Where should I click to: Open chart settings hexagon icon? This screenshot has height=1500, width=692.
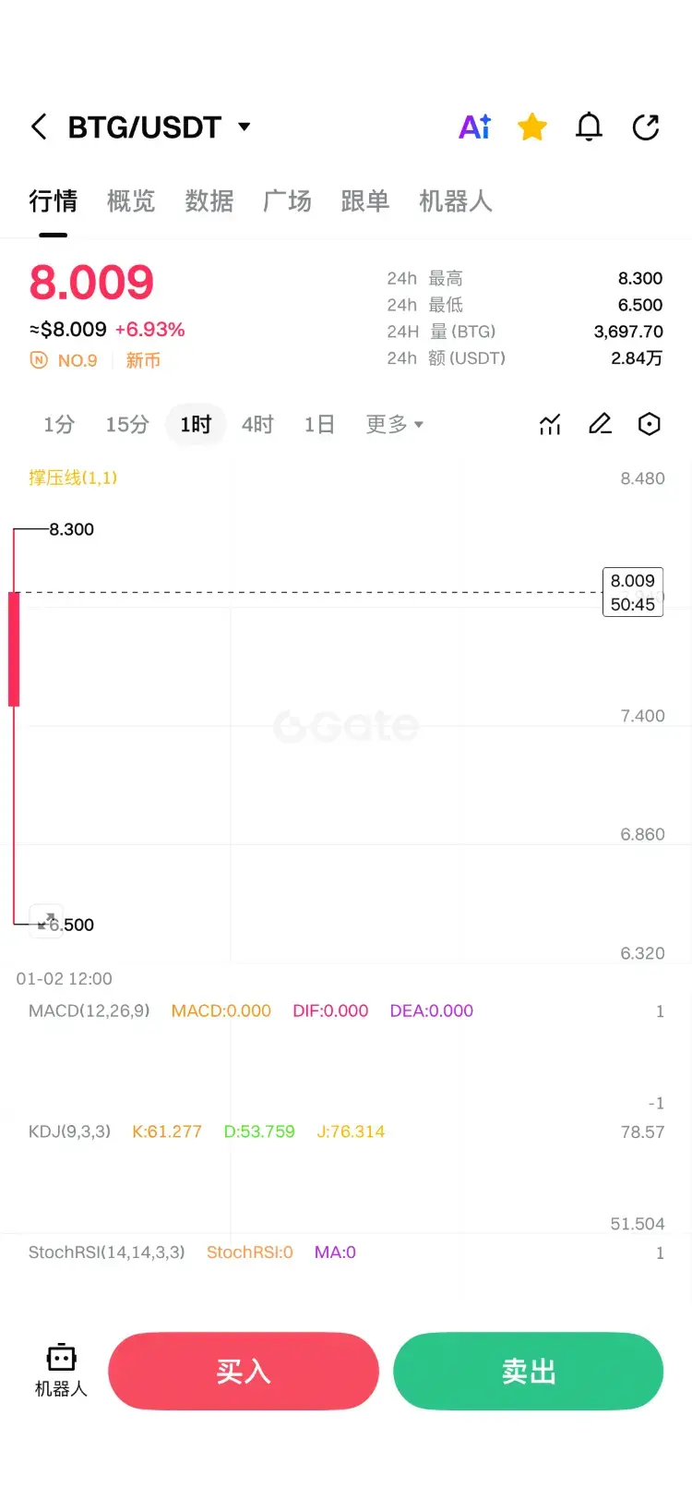[x=650, y=424]
